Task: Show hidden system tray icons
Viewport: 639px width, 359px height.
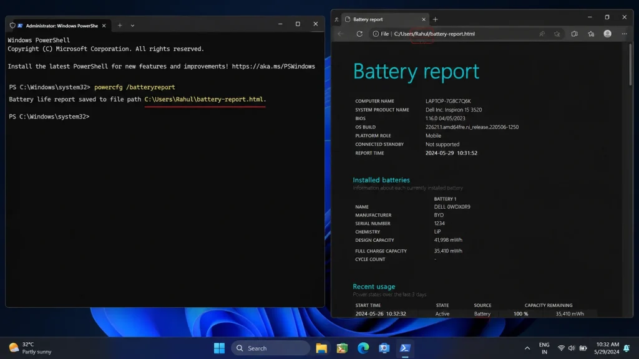Action: pyautogui.click(x=527, y=348)
